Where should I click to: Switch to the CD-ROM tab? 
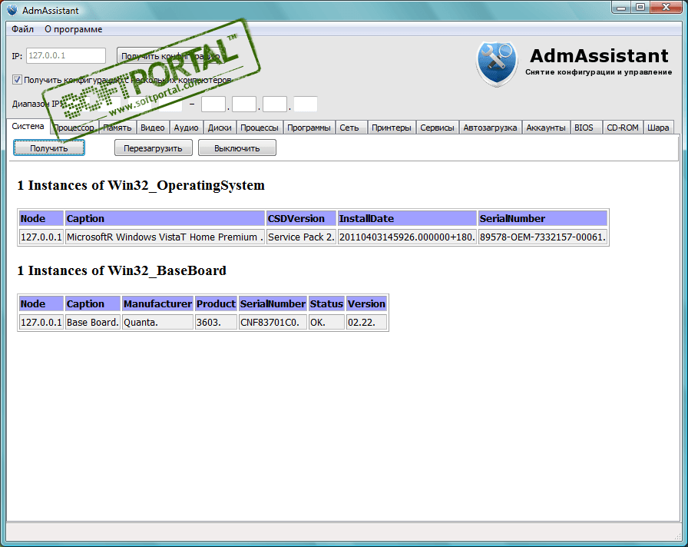pos(623,128)
